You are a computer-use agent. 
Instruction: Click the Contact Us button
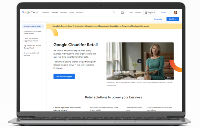point(158,19)
